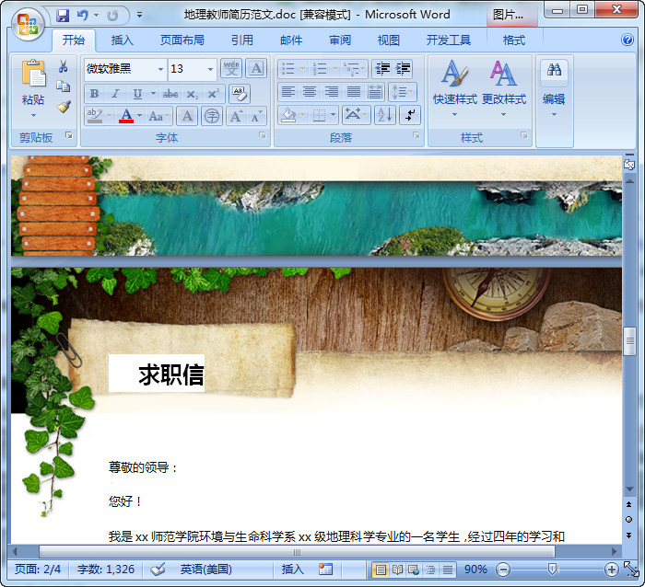Apply text highlight color

[x=95, y=116]
